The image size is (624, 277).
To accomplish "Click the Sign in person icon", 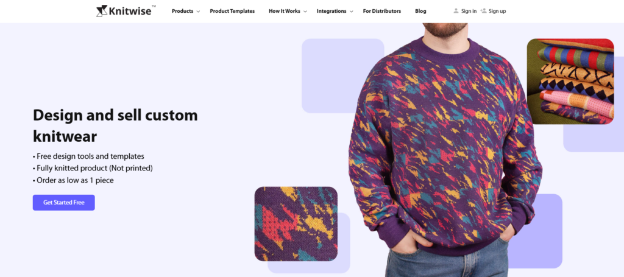I will [456, 11].
